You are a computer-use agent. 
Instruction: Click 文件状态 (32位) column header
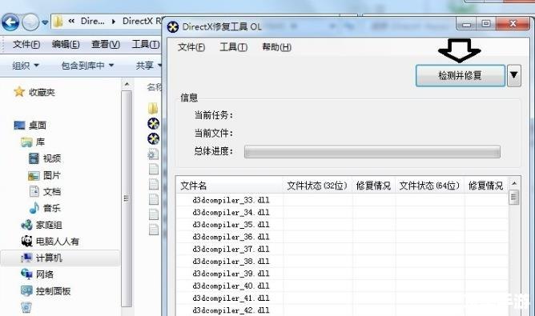click(317, 186)
